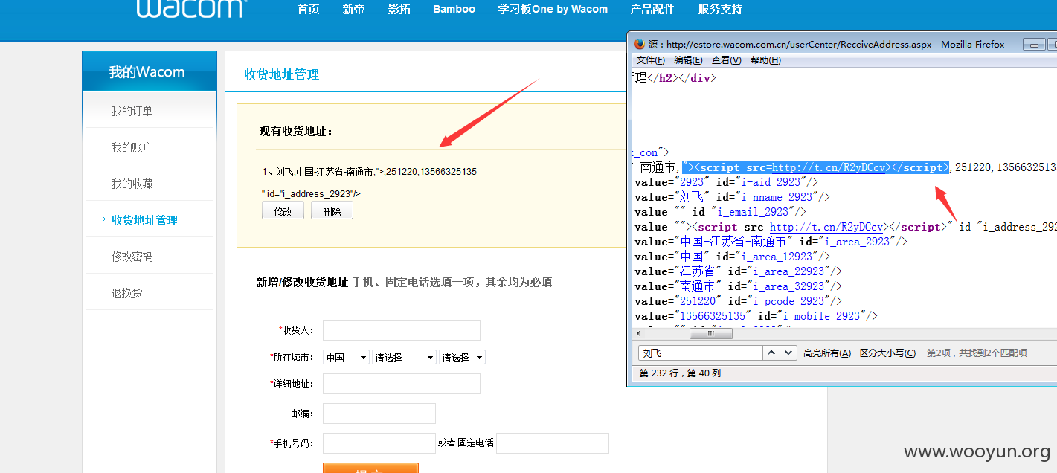This screenshot has height=473, width=1057.
Task: Click source line value="江苏省" id="i_area_22923"
Action: pos(738,271)
